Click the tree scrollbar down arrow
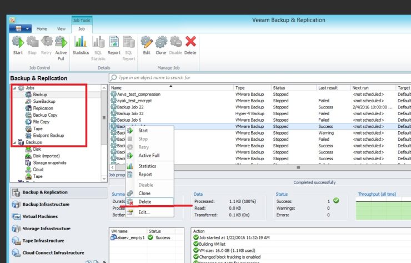Screen dimensions: 411x263 [x=104, y=178]
